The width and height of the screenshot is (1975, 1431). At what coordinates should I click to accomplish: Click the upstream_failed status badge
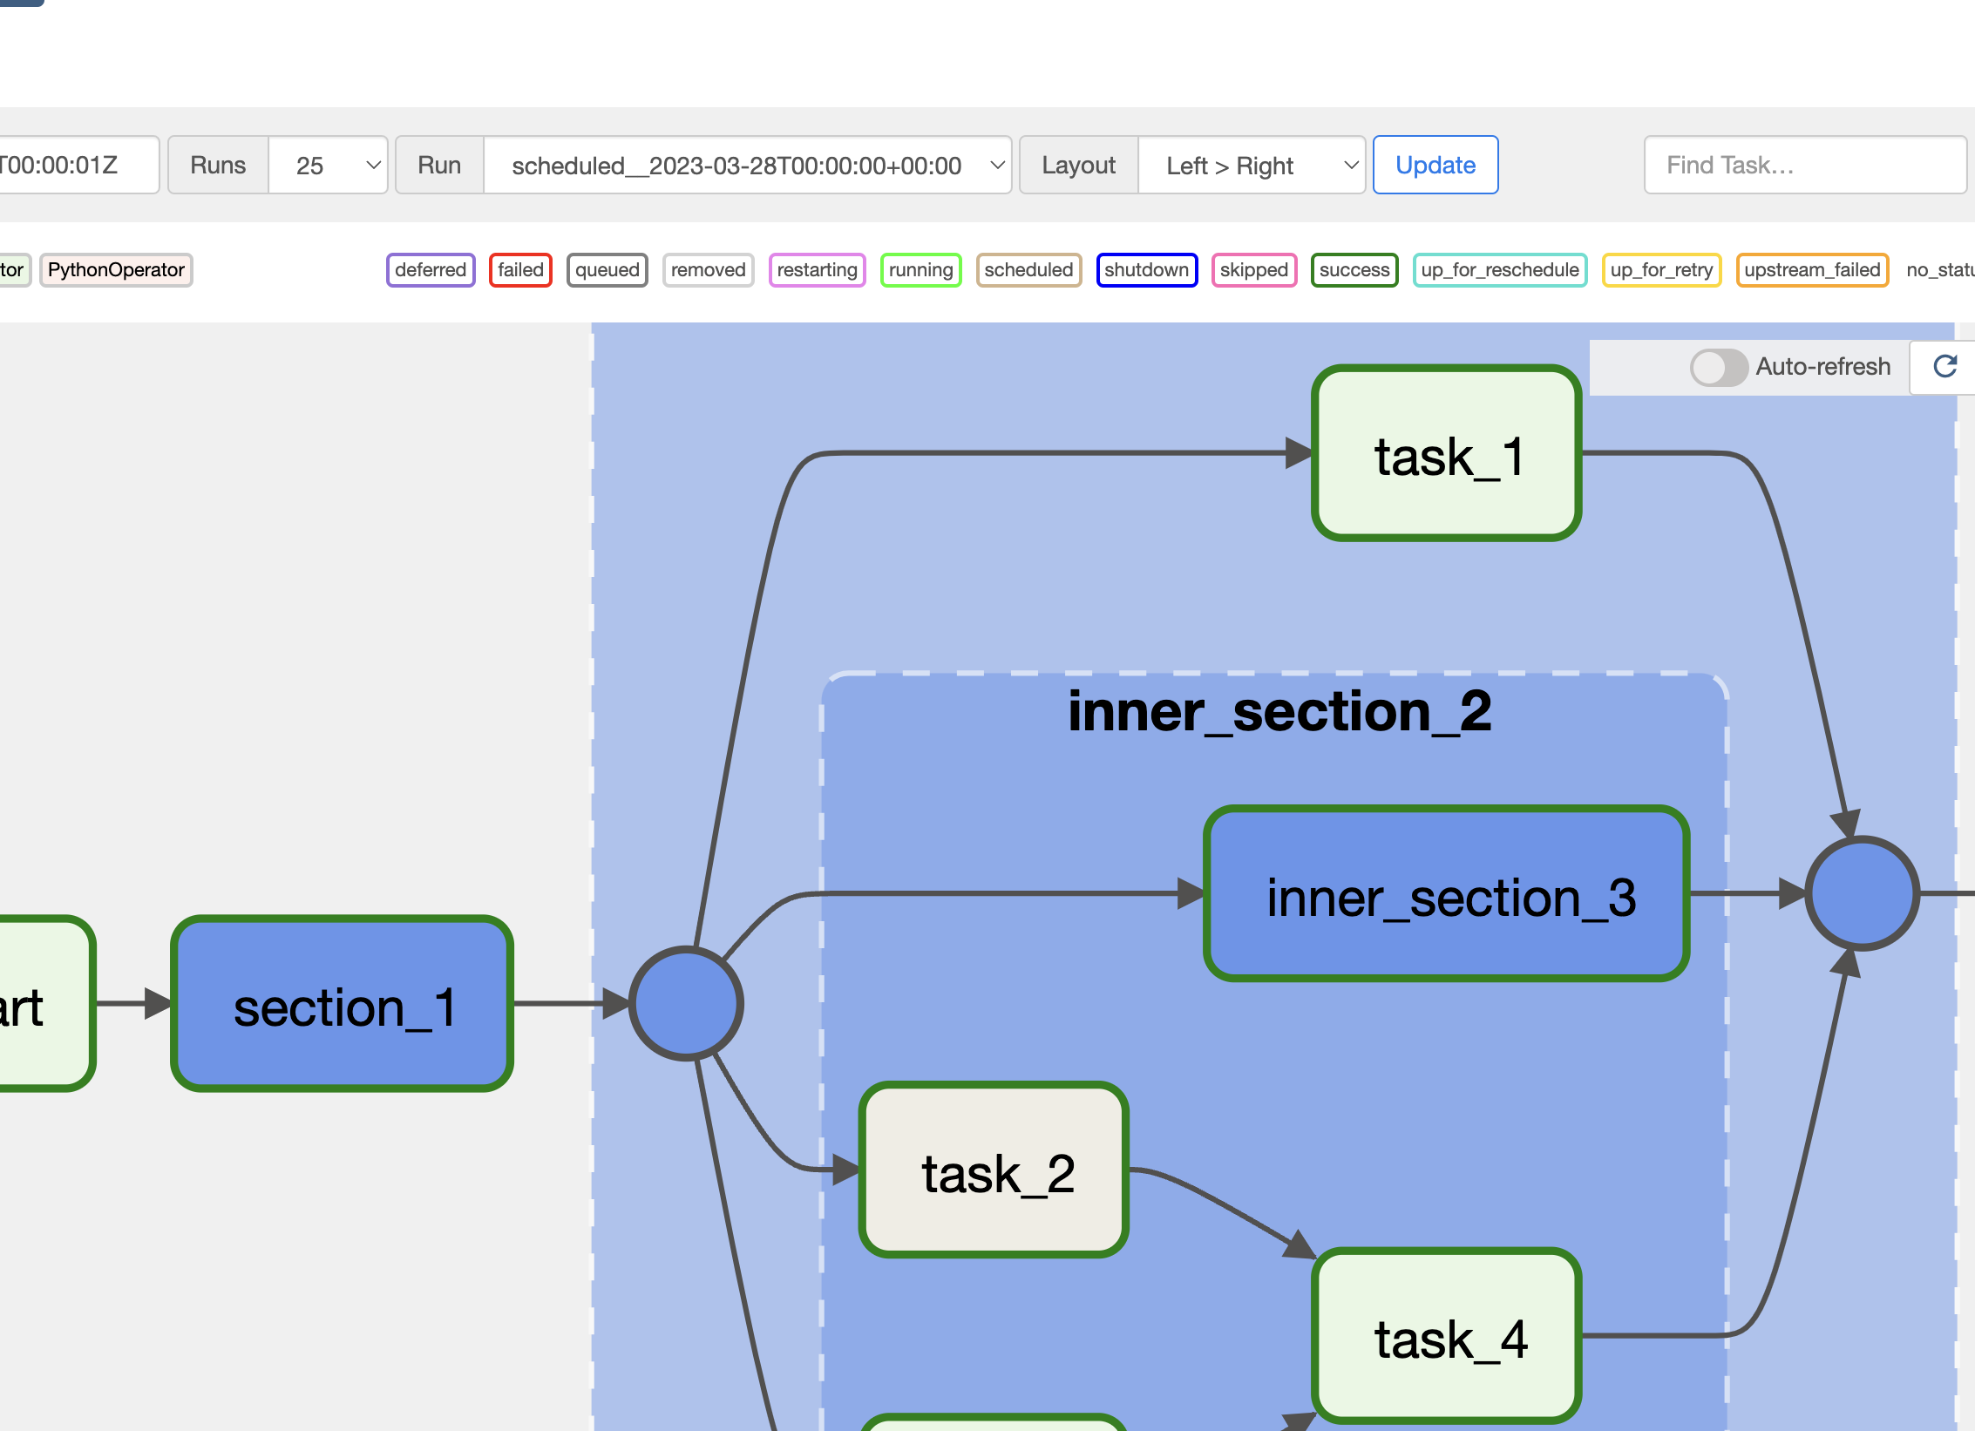click(x=1811, y=270)
